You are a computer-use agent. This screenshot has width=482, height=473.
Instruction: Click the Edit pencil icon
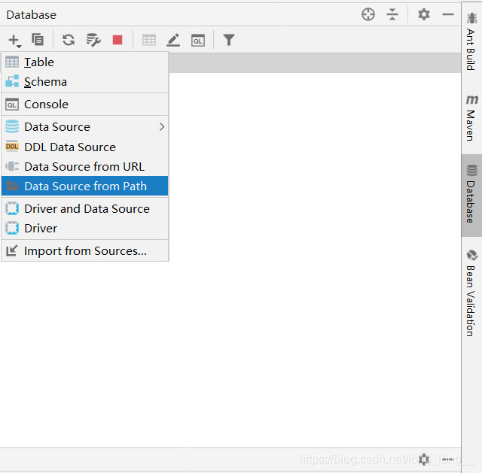(x=173, y=40)
